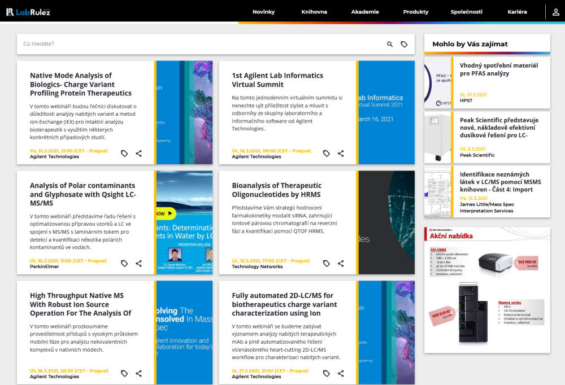Click the PFAS article thumbnail image
Image resolution: width=565 pixels, height=385 pixels.
(437, 83)
